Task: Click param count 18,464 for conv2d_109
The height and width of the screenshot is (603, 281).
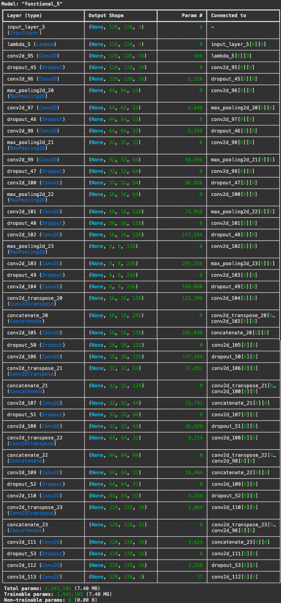Action: [x=194, y=473]
